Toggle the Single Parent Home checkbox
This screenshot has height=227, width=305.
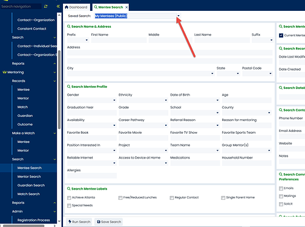click(x=223, y=198)
